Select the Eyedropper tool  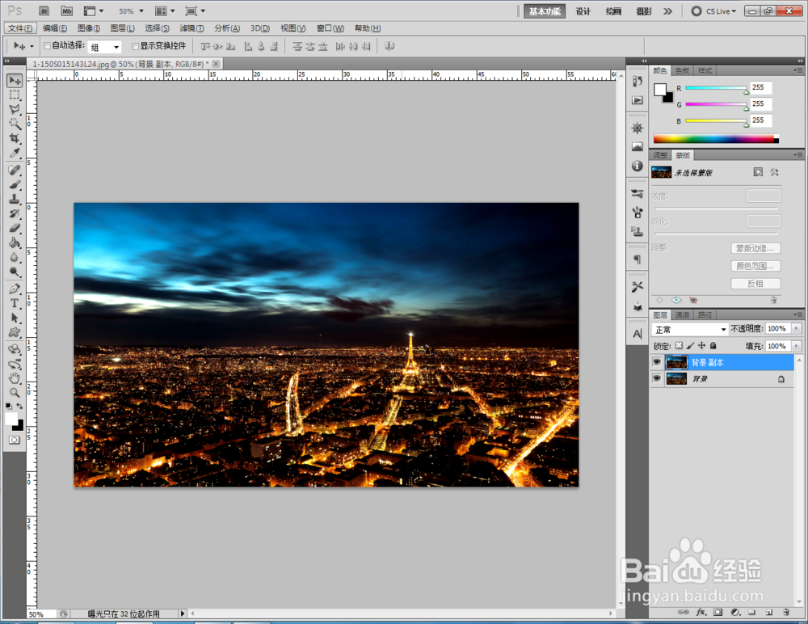coord(15,153)
